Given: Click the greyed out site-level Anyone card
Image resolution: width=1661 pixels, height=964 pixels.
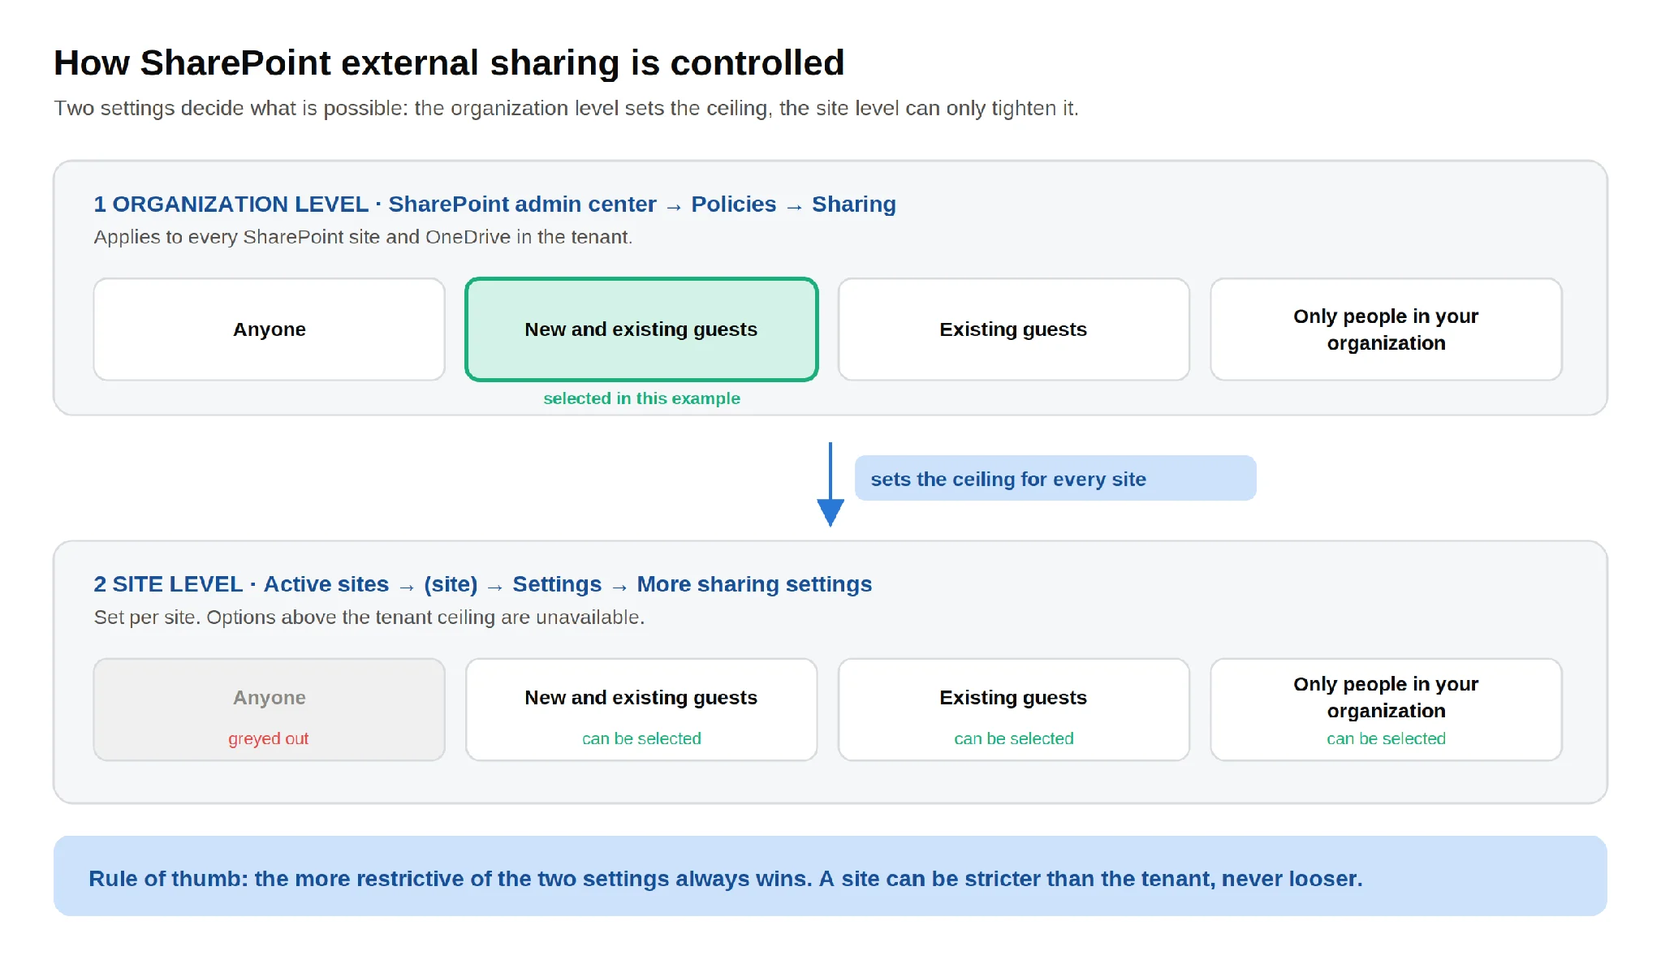Looking at the screenshot, I should 269,709.
